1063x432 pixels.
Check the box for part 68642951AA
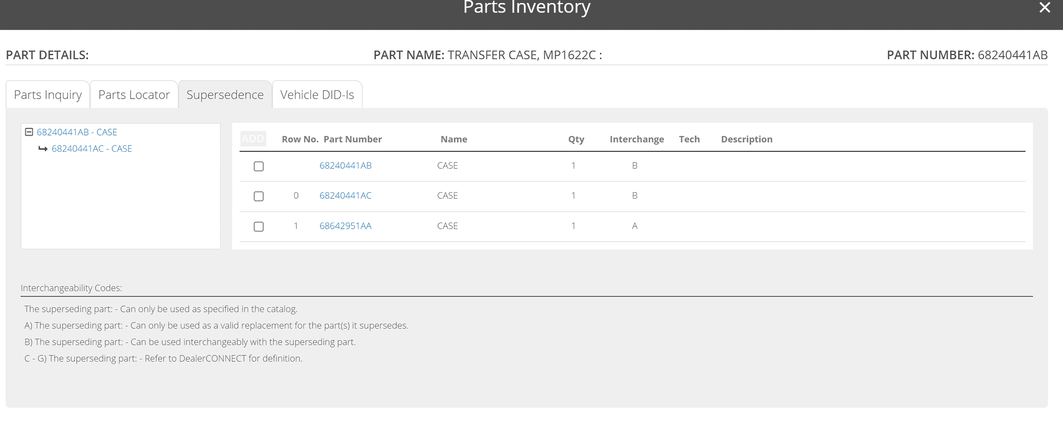point(259,227)
